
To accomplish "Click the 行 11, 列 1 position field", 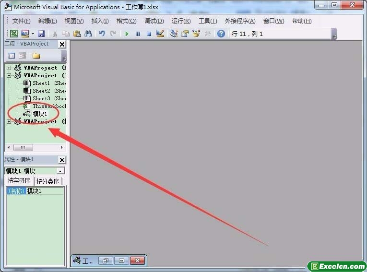I will point(281,34).
